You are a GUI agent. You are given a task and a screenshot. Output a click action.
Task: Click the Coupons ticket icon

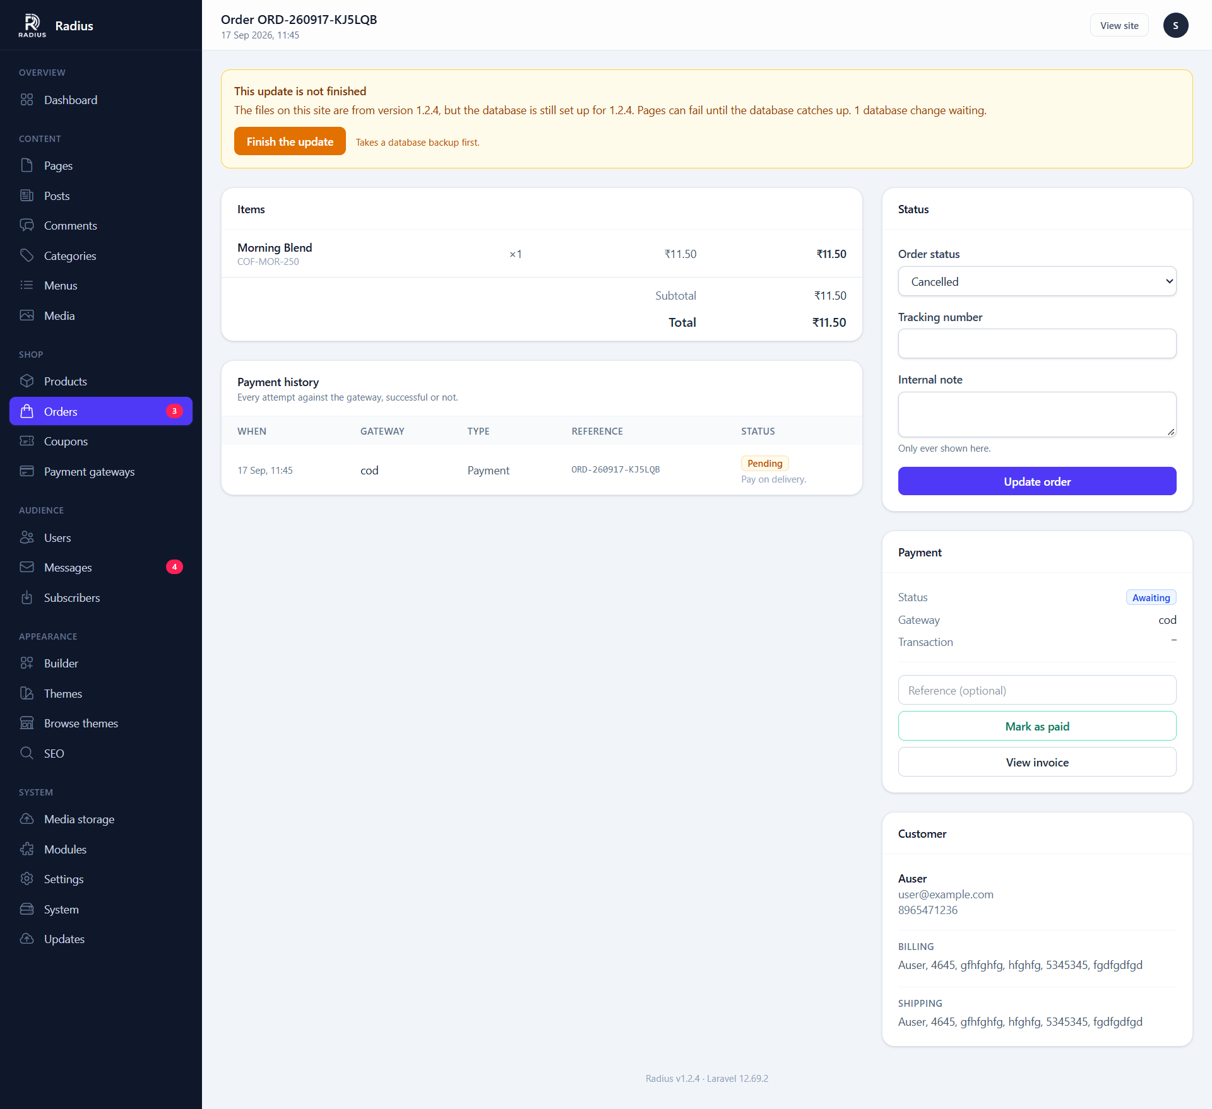(x=27, y=441)
